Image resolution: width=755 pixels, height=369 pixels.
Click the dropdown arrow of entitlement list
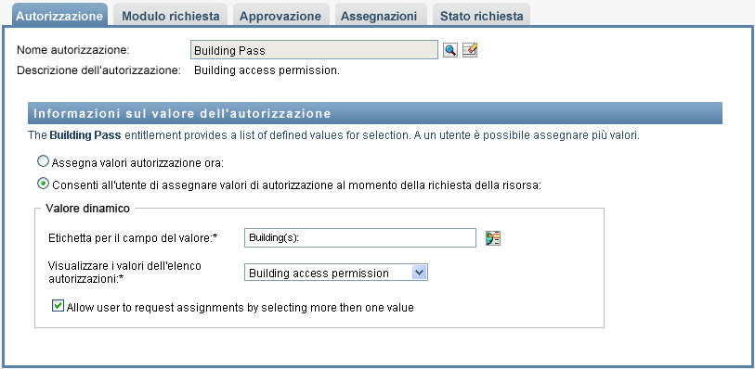click(x=420, y=273)
